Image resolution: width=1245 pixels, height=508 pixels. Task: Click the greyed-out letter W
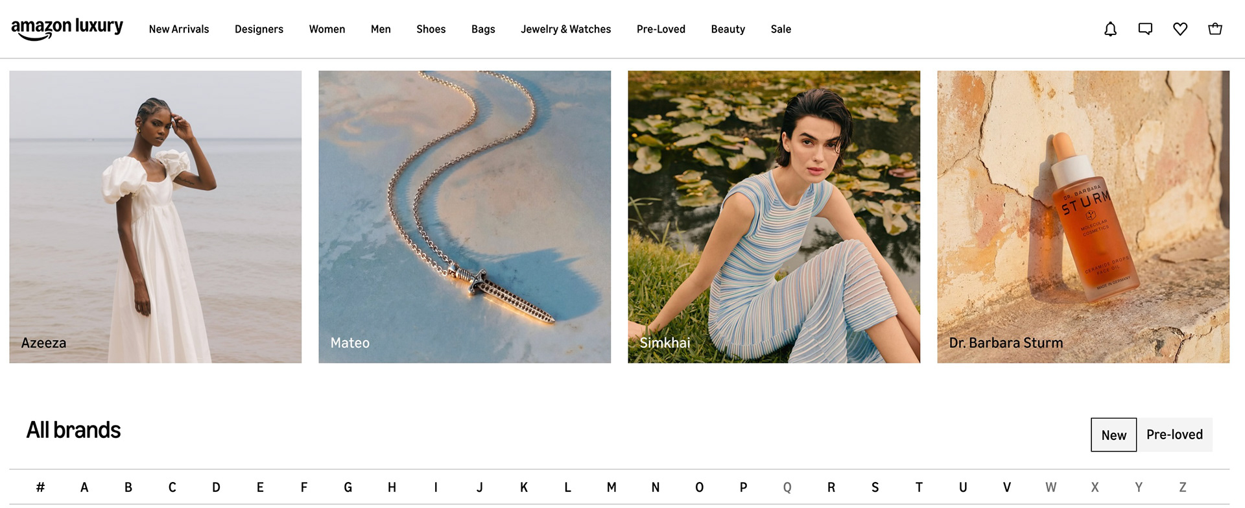pyautogui.click(x=1051, y=487)
